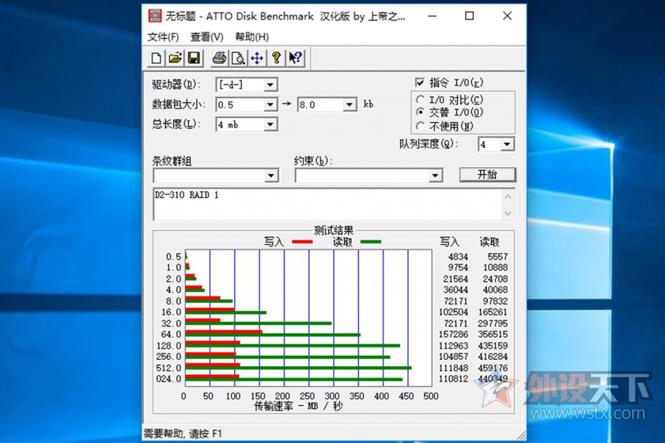
Task: Select the 不使用 radio option
Action: point(420,126)
